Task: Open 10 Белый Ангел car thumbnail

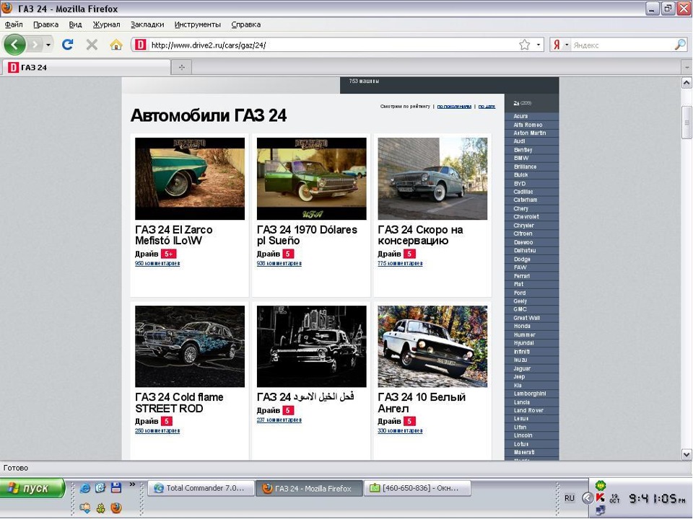Action: 432,347
